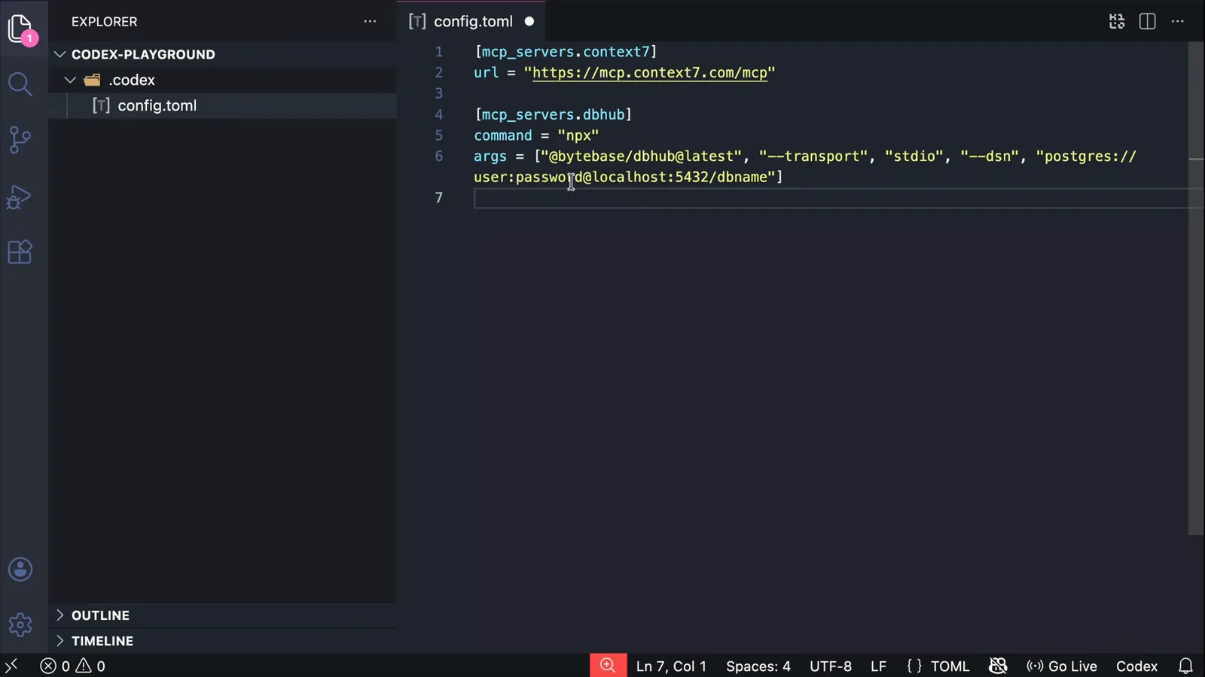Open the Accounts menu icon

(x=20, y=569)
